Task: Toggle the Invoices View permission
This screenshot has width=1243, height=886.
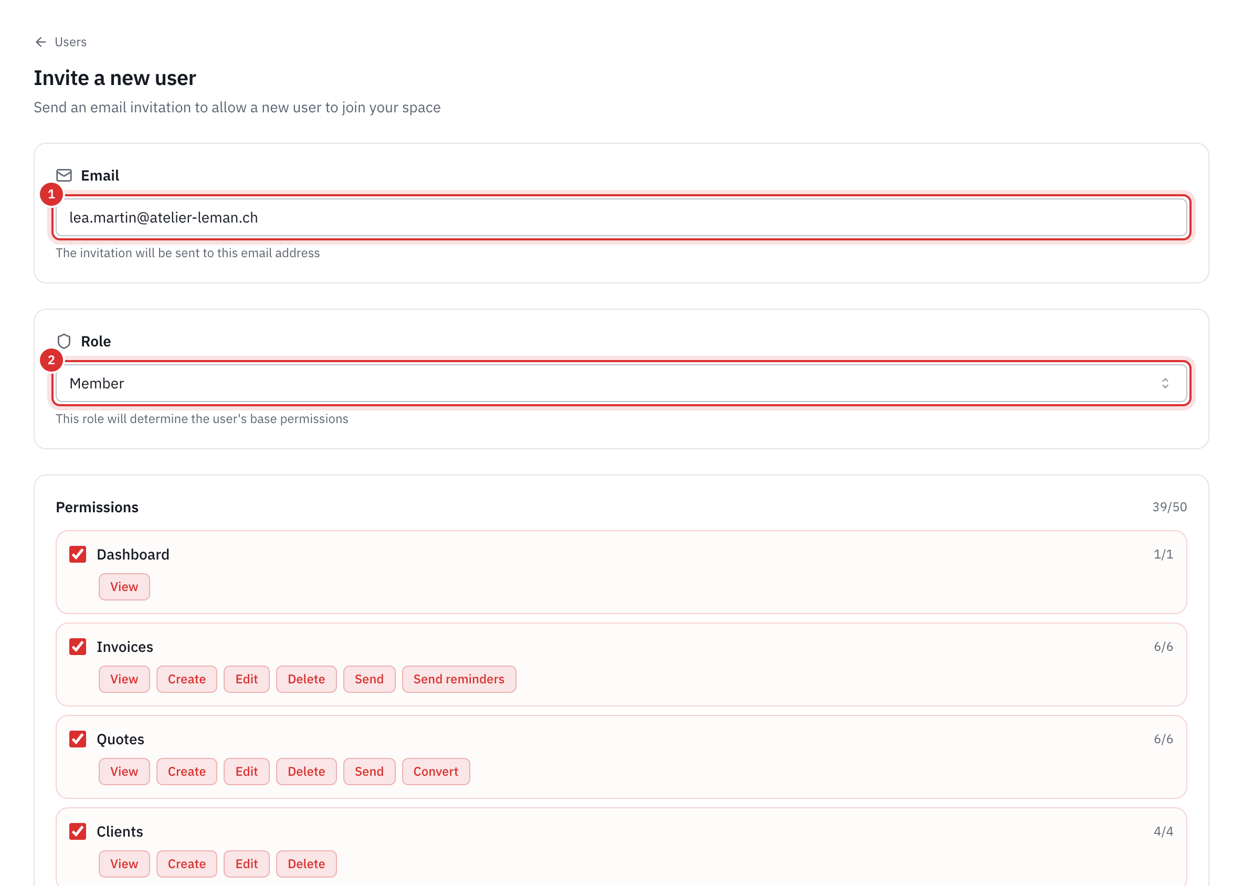Action: [x=124, y=679]
